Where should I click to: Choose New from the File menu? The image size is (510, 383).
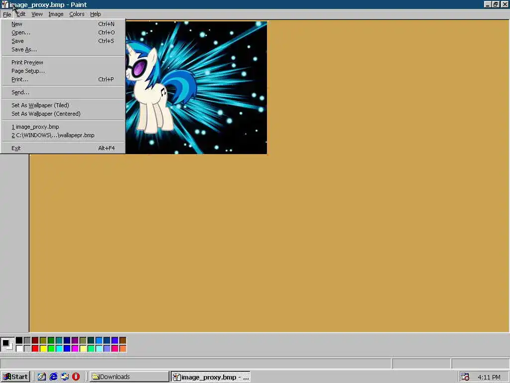[63, 24]
